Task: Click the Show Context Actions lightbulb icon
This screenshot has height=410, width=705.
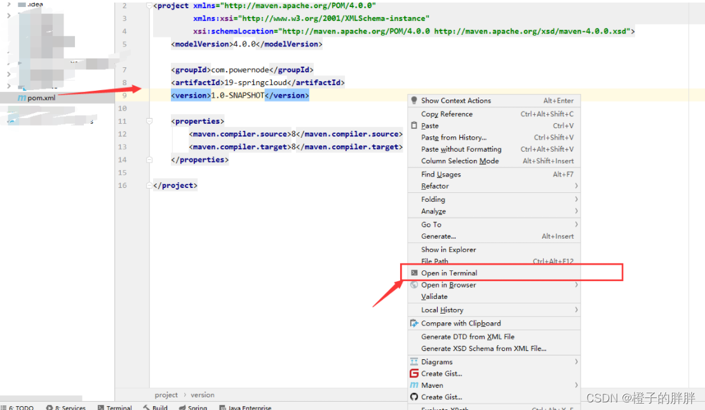Action: [x=414, y=100]
